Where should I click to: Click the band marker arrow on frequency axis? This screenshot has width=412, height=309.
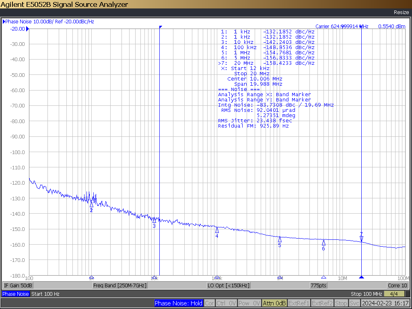pos(361,276)
